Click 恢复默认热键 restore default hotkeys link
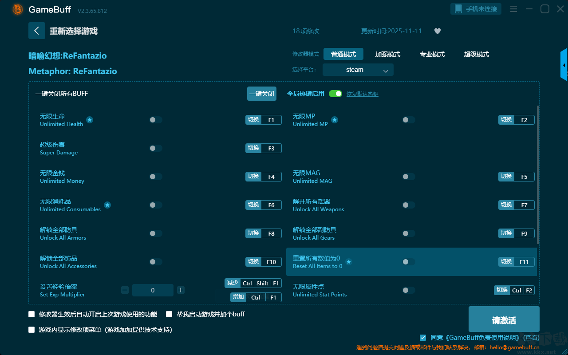Screen dimensions: 568x355 [363, 94]
